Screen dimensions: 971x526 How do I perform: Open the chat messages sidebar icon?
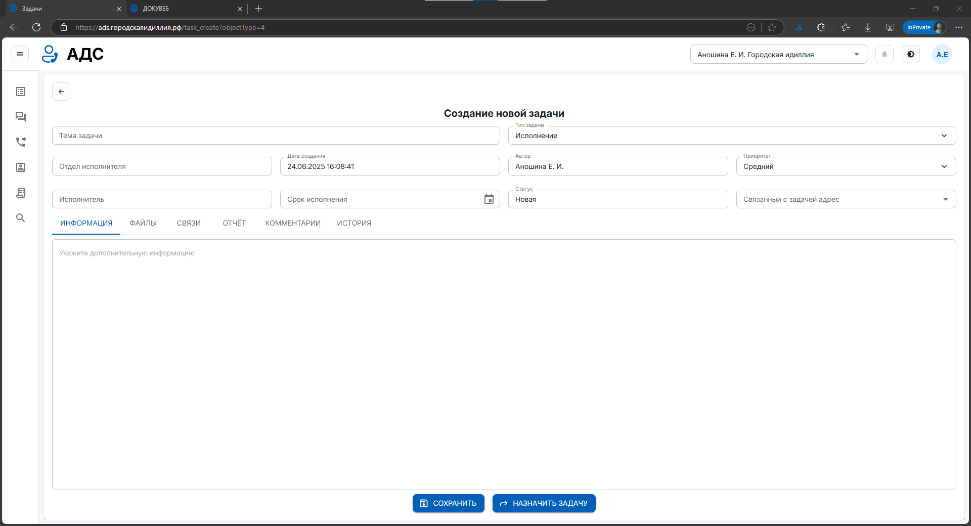coord(21,117)
